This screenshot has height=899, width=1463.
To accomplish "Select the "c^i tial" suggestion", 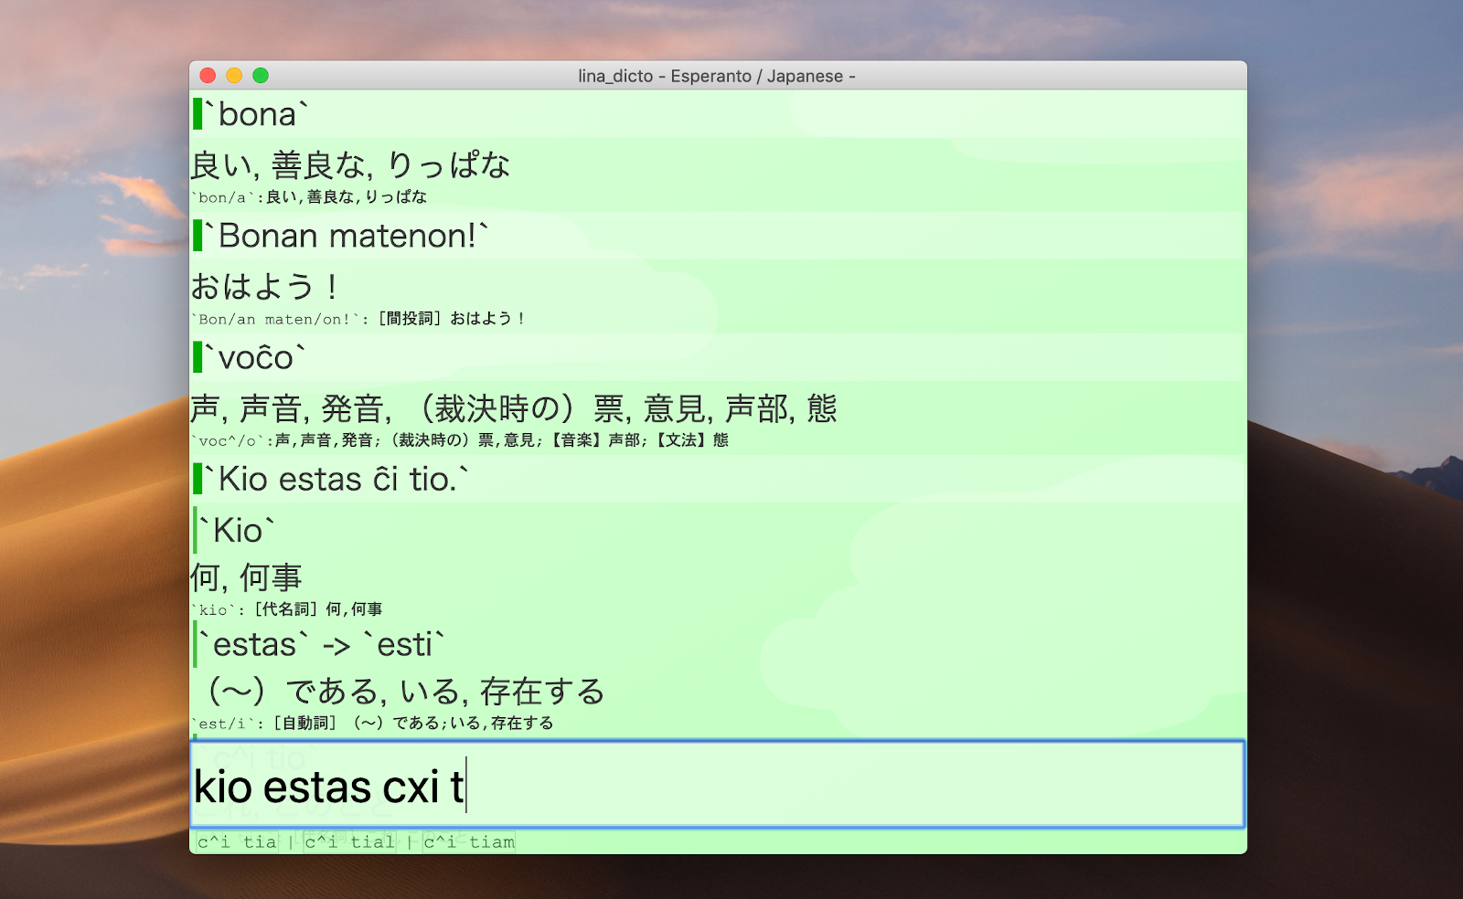I will click(349, 842).
